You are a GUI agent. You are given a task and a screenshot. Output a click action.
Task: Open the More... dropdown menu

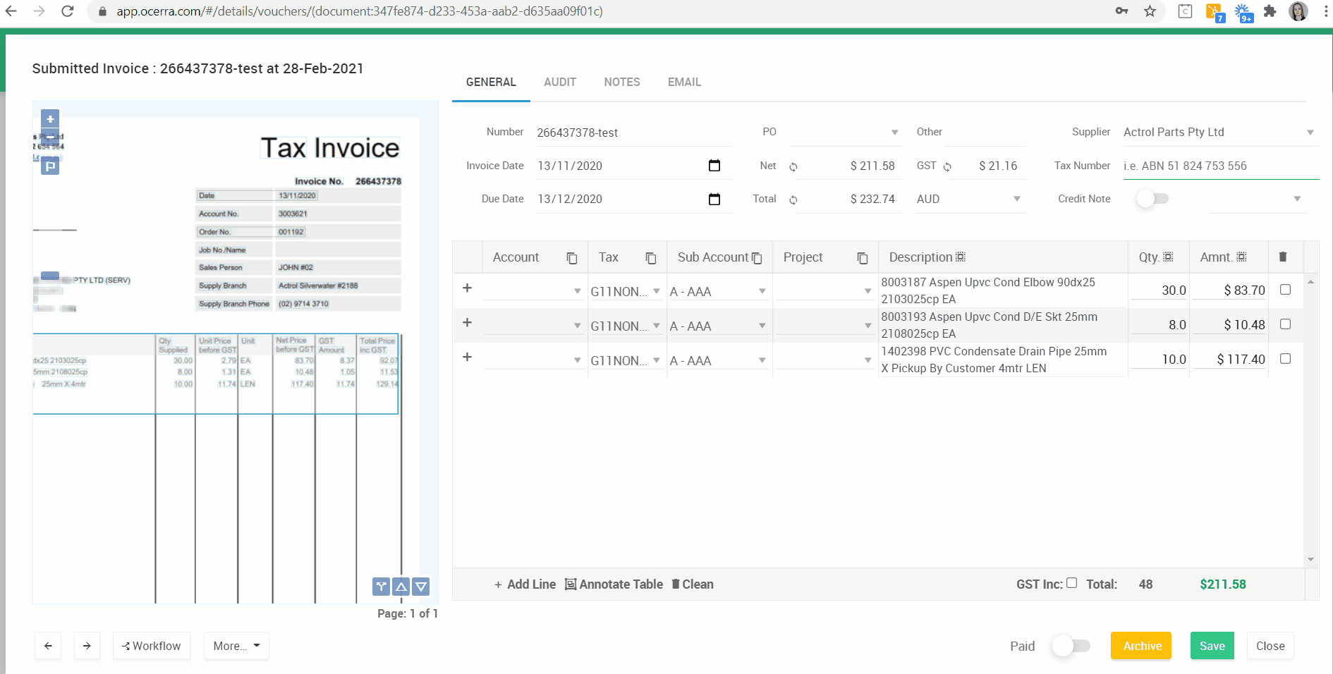236,646
